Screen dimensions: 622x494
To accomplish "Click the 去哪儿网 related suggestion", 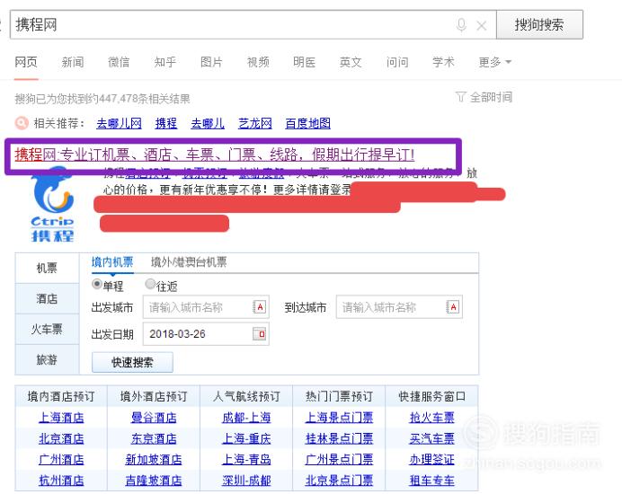I will 119,124.
